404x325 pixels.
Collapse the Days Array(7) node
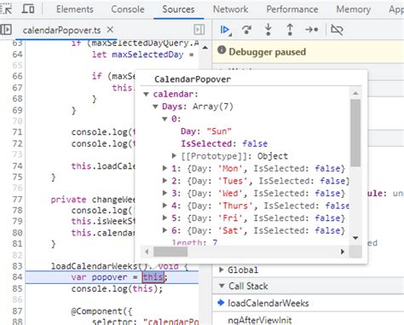point(155,107)
